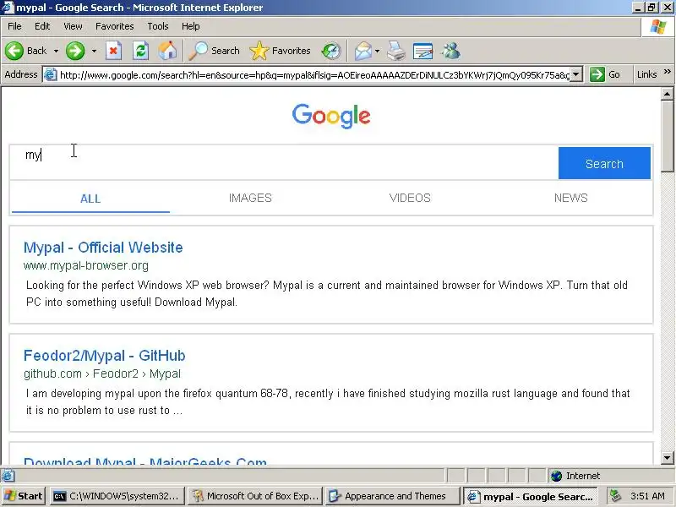Go back with the green Back arrow

coord(14,51)
